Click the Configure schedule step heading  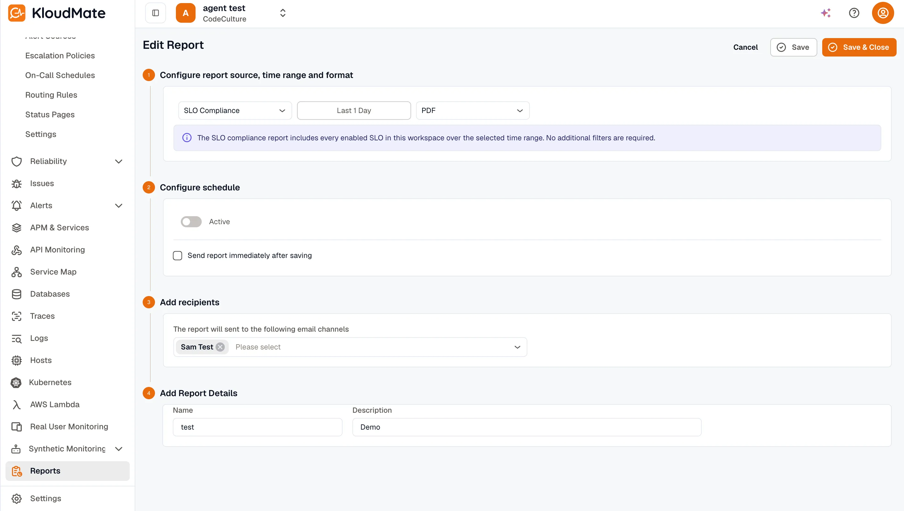[x=200, y=187]
